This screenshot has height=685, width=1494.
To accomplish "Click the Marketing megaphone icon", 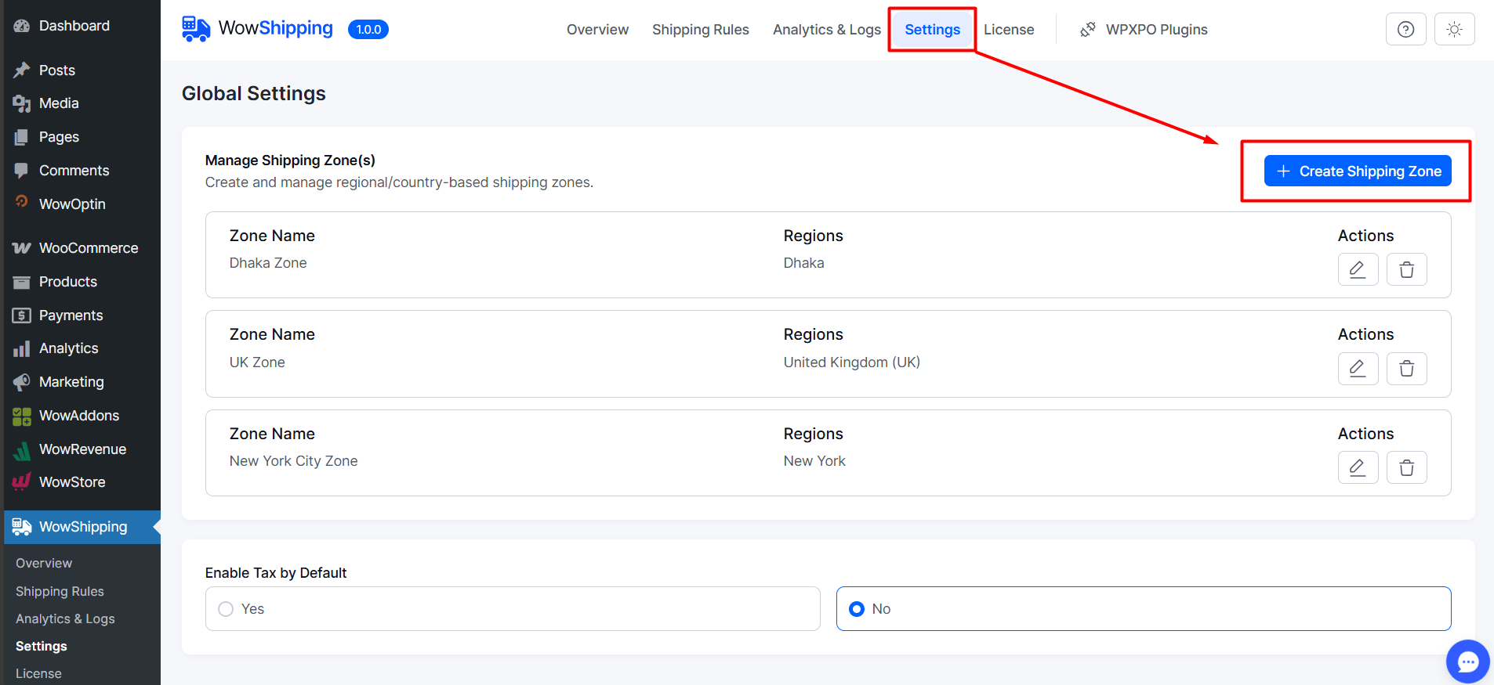I will click(x=22, y=382).
